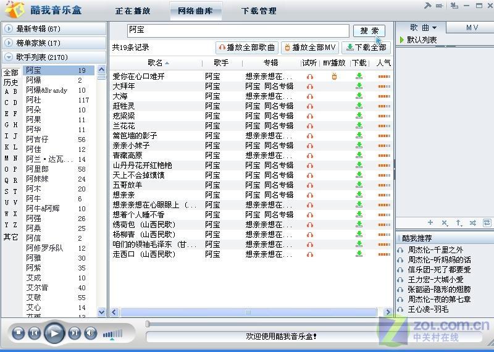The width and height of the screenshot is (494, 352).
Task: Skip to next track
Action: [74, 333]
